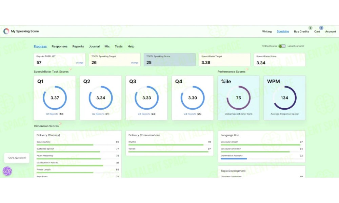The image size is (339, 203).
Task: Click the Sustained Speech progress bar
Action: (78, 152)
